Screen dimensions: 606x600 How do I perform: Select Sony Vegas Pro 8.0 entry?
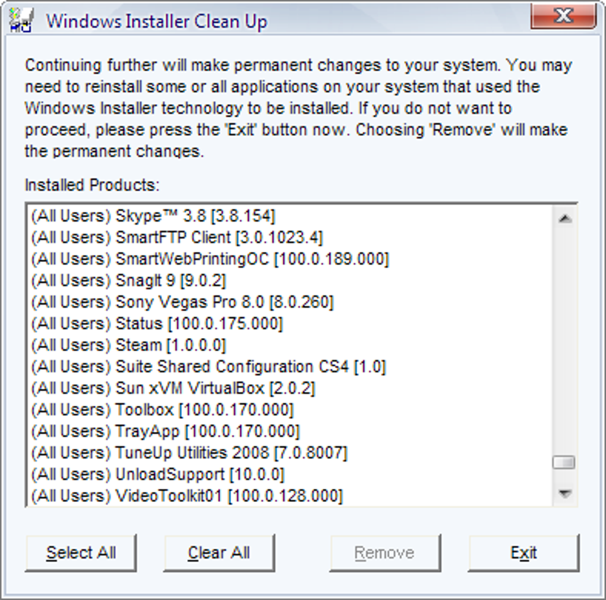coord(290,302)
